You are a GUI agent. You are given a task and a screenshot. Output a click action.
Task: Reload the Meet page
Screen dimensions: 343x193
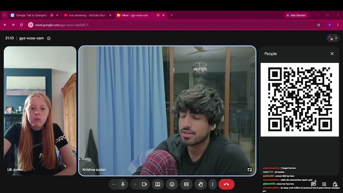click(21, 25)
